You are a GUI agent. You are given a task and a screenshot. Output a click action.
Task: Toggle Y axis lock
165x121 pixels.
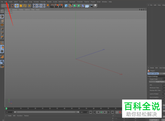click(x=39, y=6)
